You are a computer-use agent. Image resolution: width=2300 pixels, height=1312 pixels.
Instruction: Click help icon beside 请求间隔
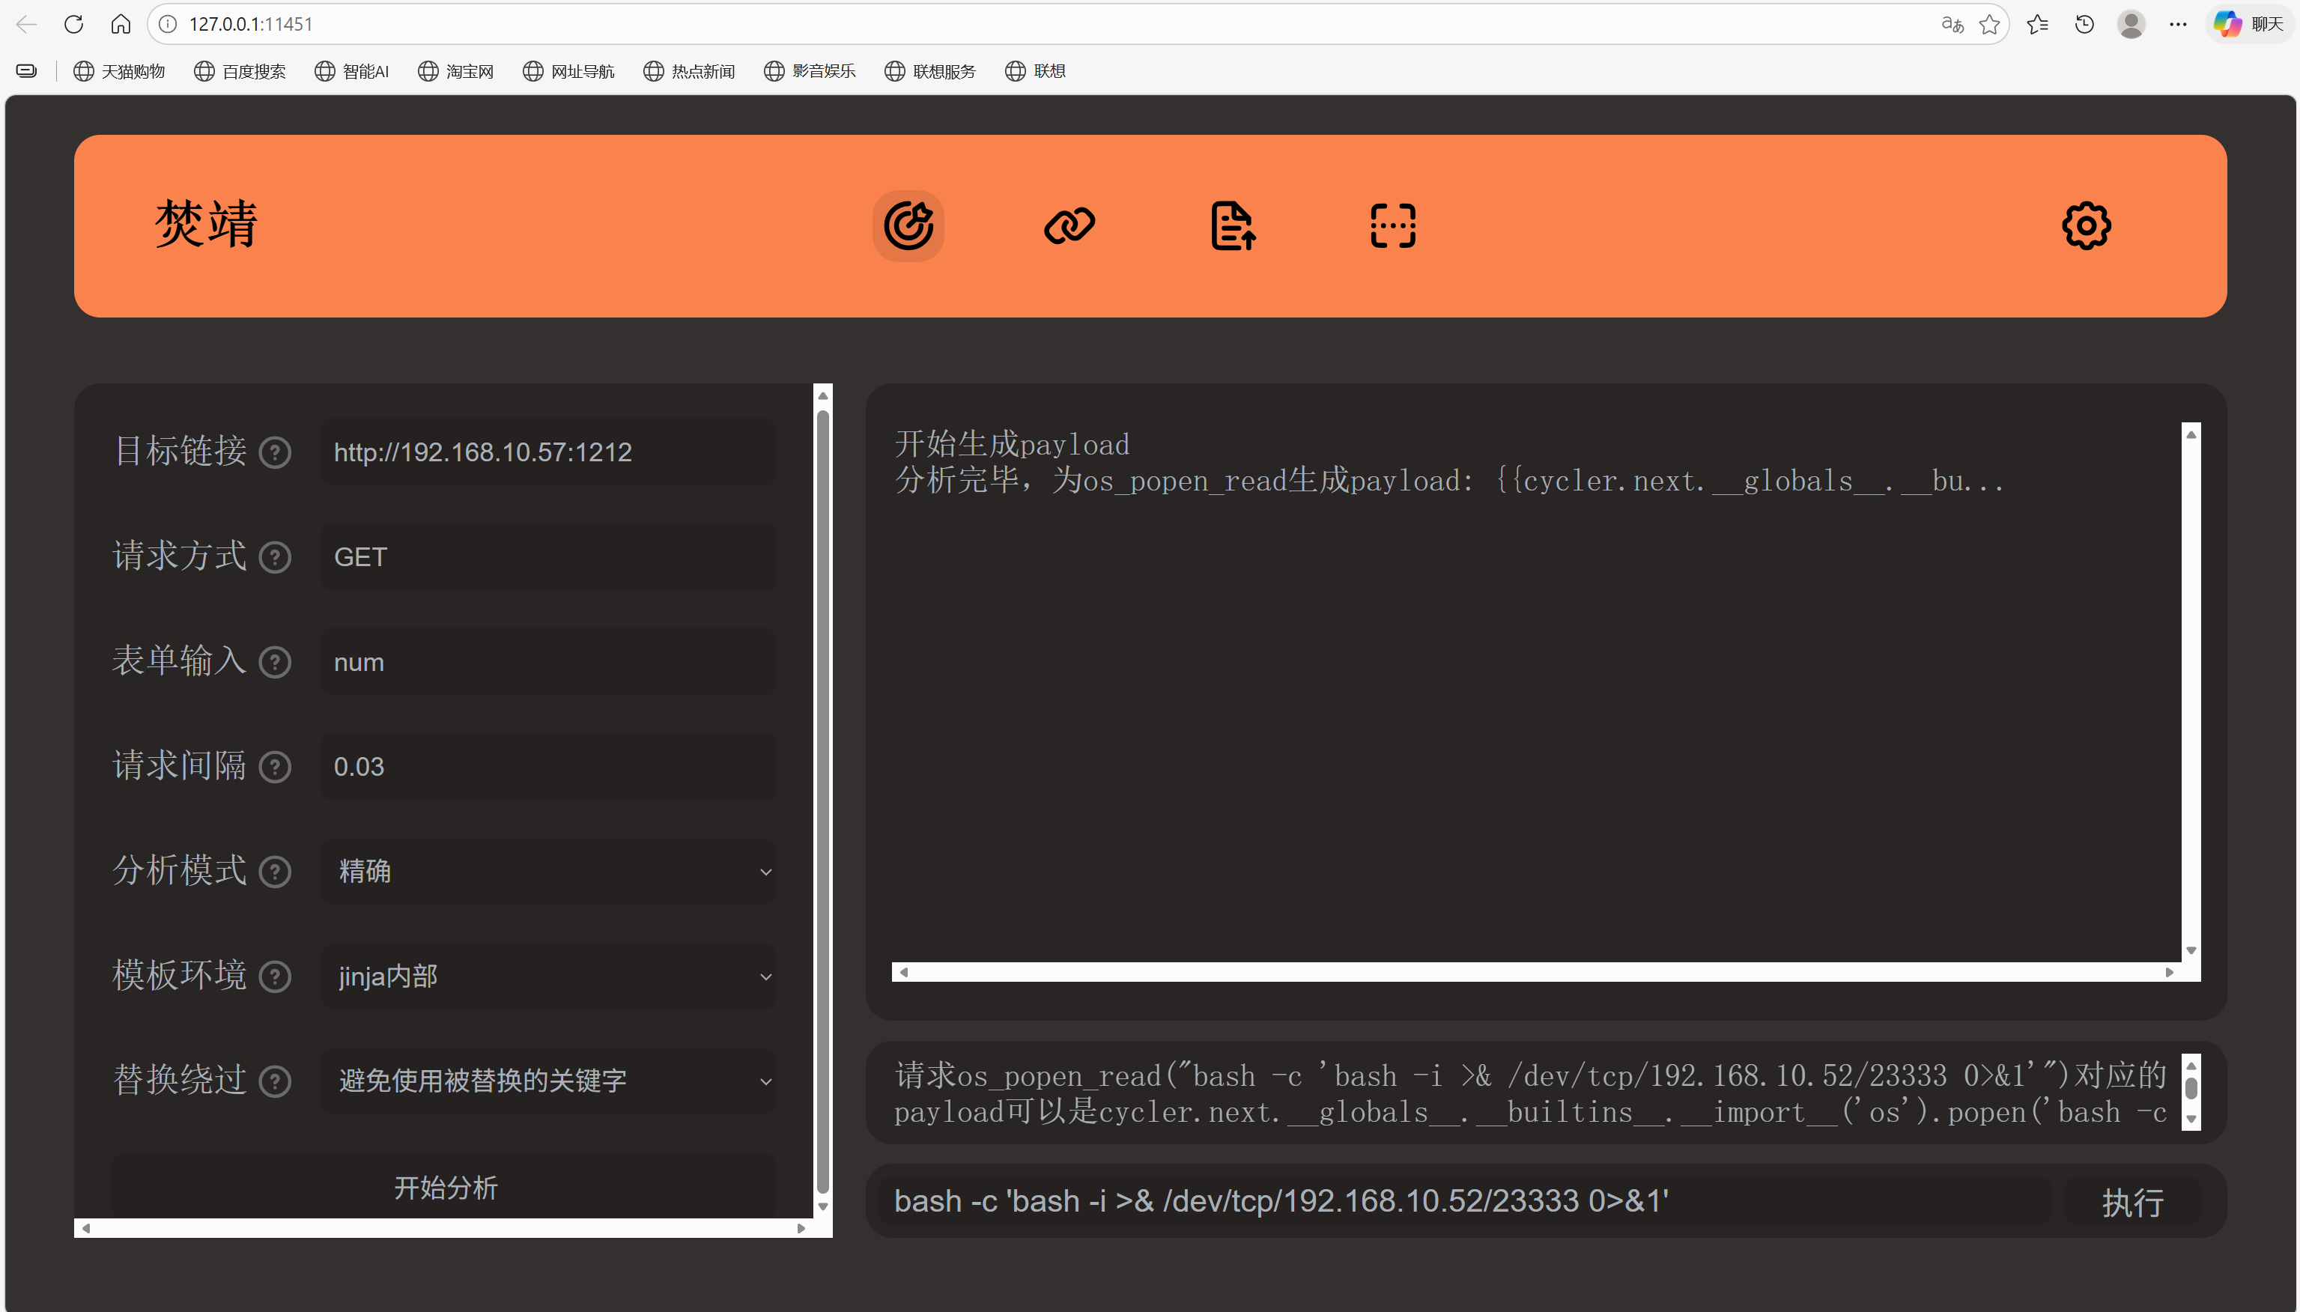click(275, 767)
